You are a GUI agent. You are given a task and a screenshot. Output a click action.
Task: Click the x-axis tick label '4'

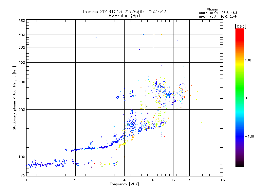pyautogui.click(x=124, y=180)
